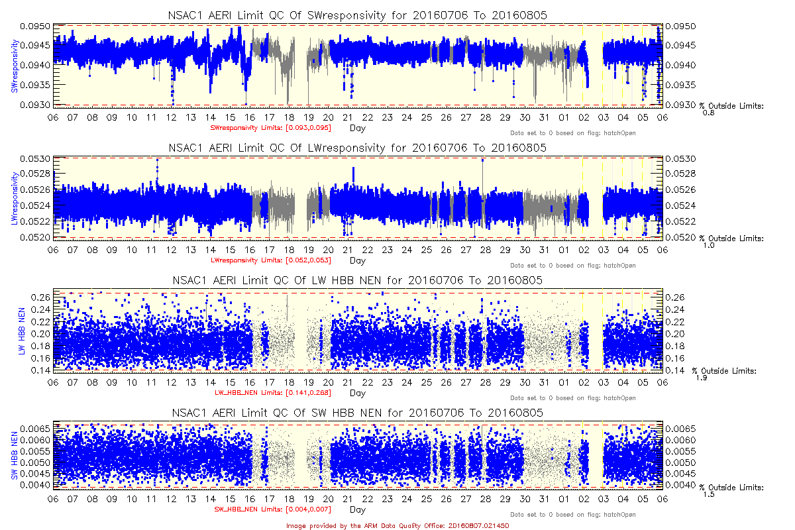
Task: Click the LWresponsivity plot title
Action: coord(358,148)
